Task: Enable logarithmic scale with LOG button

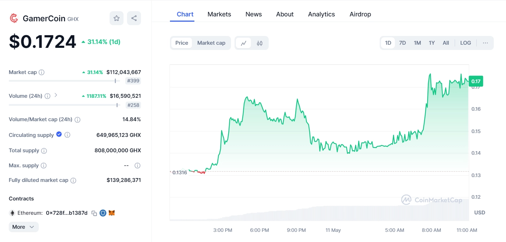Action: pyautogui.click(x=466, y=43)
